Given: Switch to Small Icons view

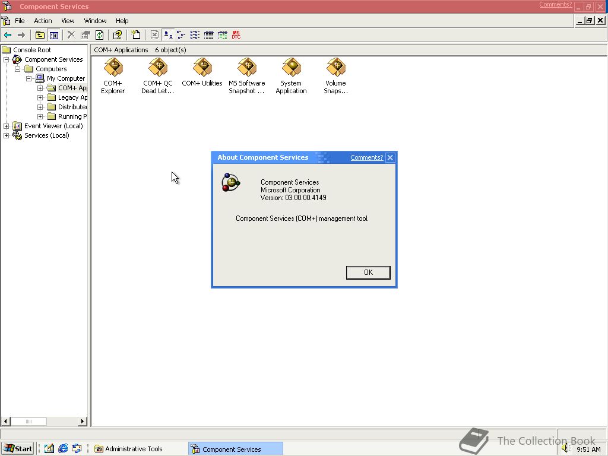Looking at the screenshot, I should click(181, 35).
